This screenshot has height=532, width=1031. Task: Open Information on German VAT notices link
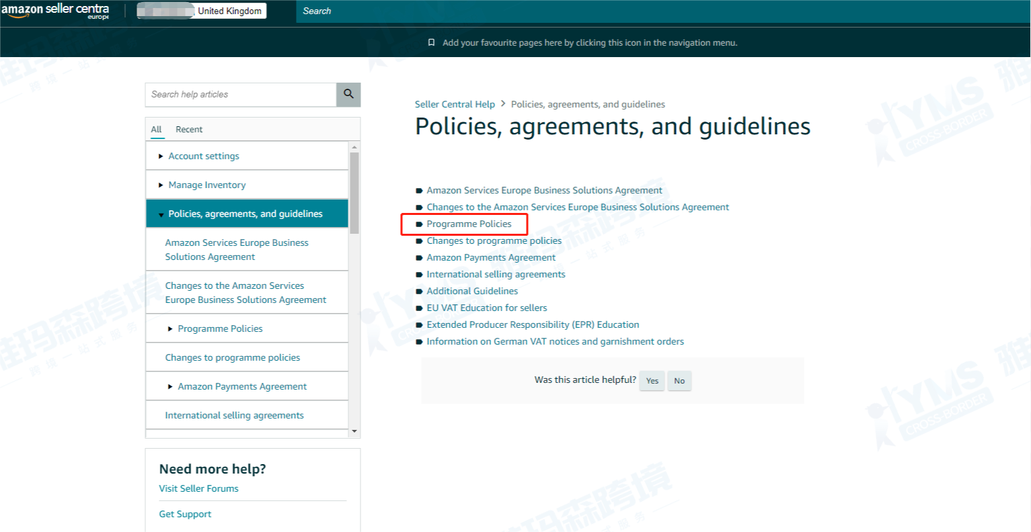pyautogui.click(x=555, y=341)
